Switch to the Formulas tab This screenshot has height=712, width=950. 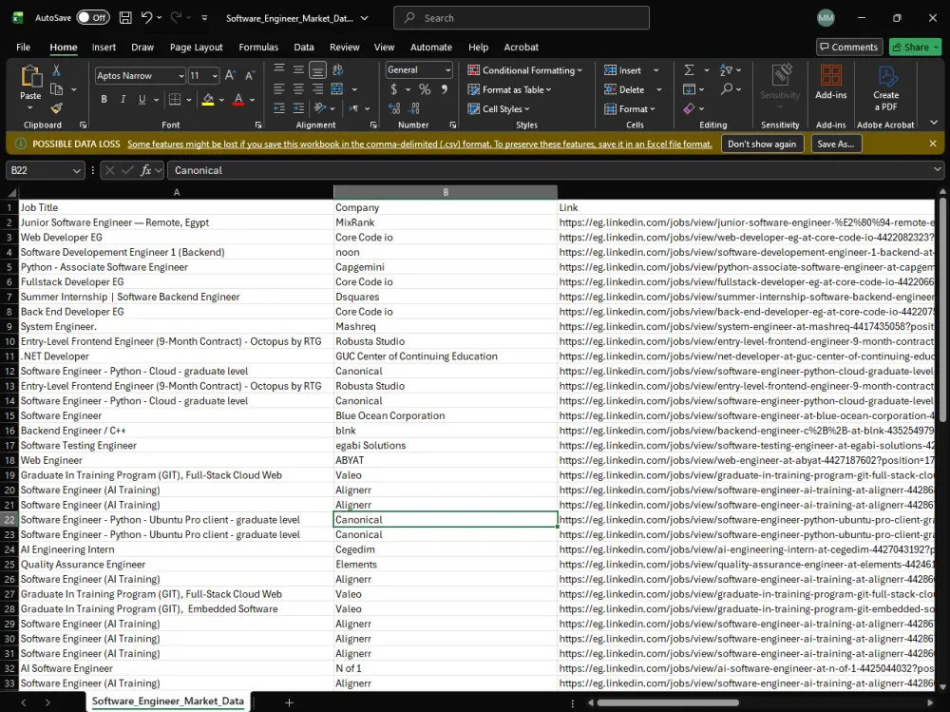(258, 47)
